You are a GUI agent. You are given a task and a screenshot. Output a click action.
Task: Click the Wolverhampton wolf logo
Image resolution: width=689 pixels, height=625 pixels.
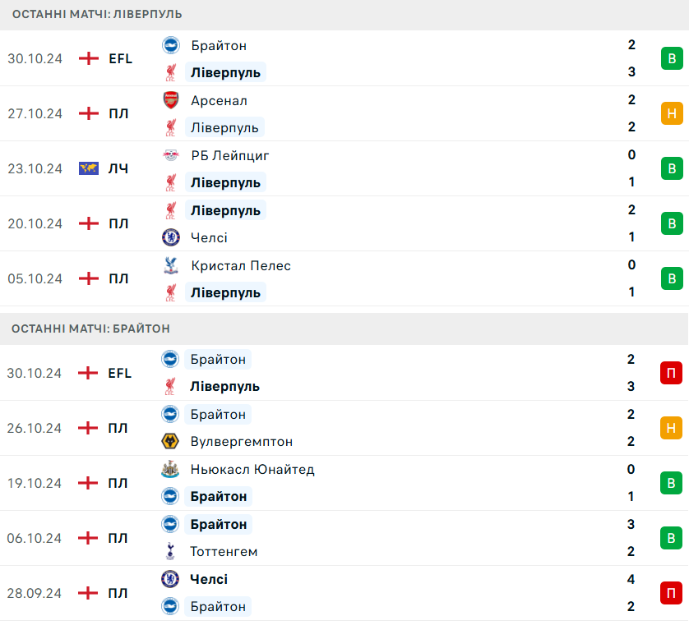pos(170,442)
